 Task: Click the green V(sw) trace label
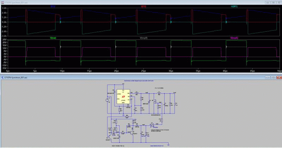pyautogui.click(x=53, y=38)
